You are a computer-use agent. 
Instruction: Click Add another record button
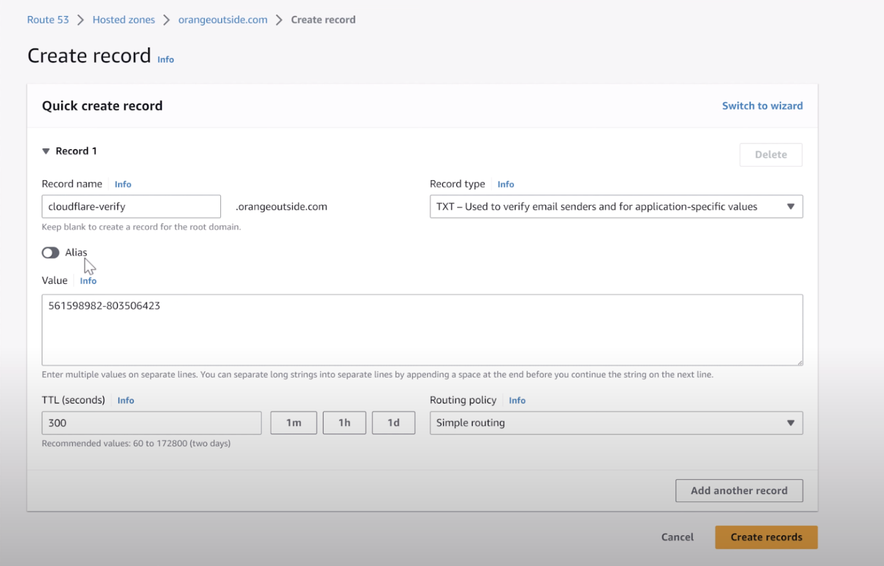click(x=739, y=491)
